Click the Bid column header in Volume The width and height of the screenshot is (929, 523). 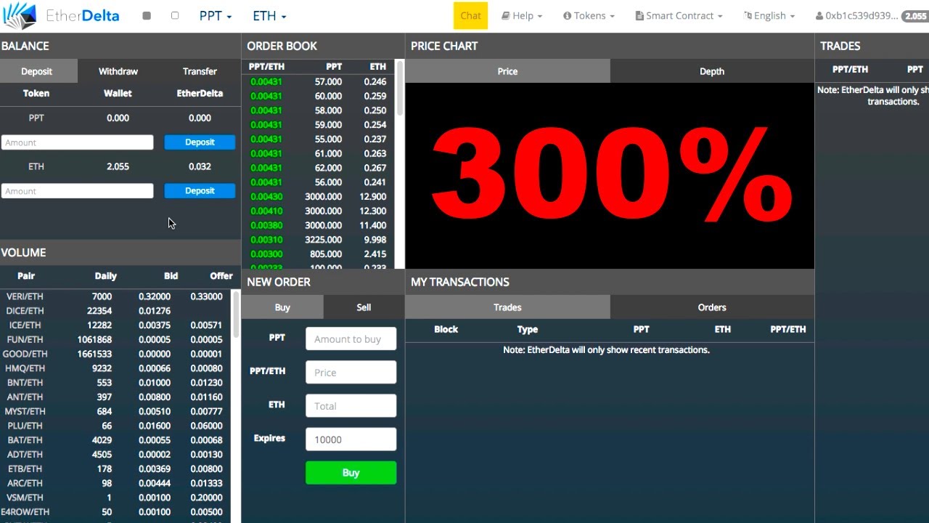click(171, 276)
